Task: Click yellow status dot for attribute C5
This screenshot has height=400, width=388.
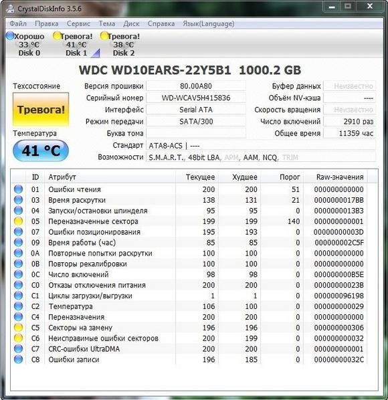Action: (x=18, y=328)
